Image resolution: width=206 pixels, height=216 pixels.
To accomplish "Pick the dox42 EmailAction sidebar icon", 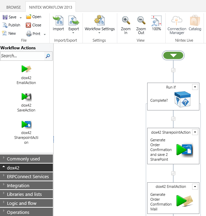I will coord(26,69).
